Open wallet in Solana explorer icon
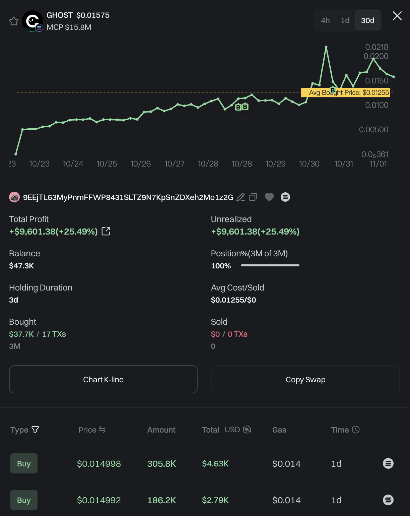The width and height of the screenshot is (410, 516). (285, 197)
